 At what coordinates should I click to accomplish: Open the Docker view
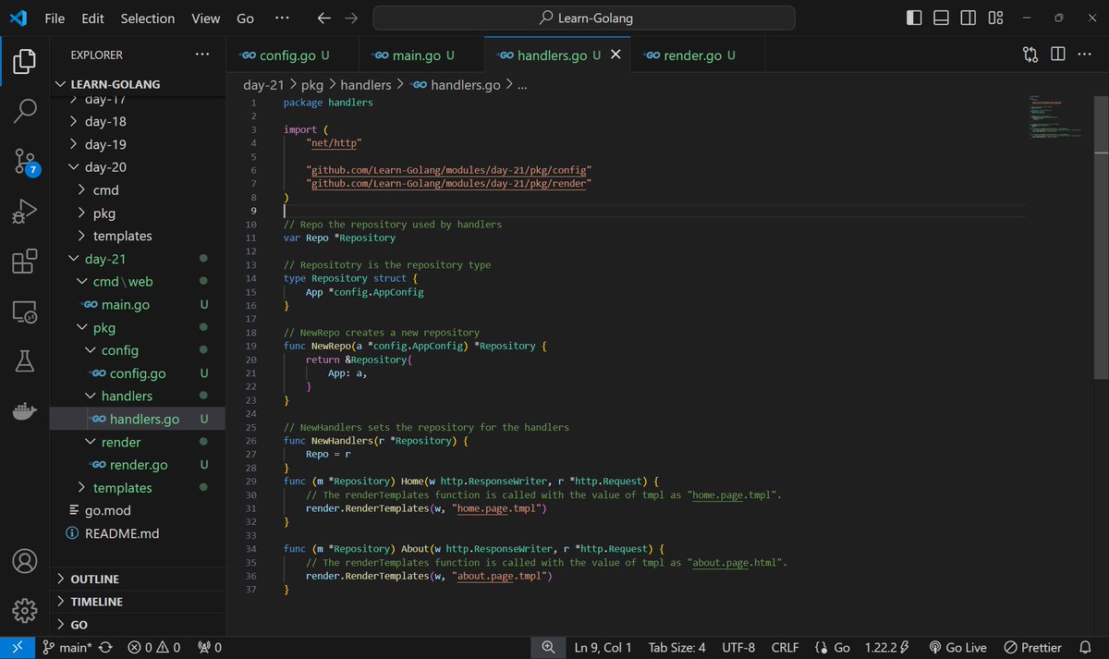pos(25,411)
